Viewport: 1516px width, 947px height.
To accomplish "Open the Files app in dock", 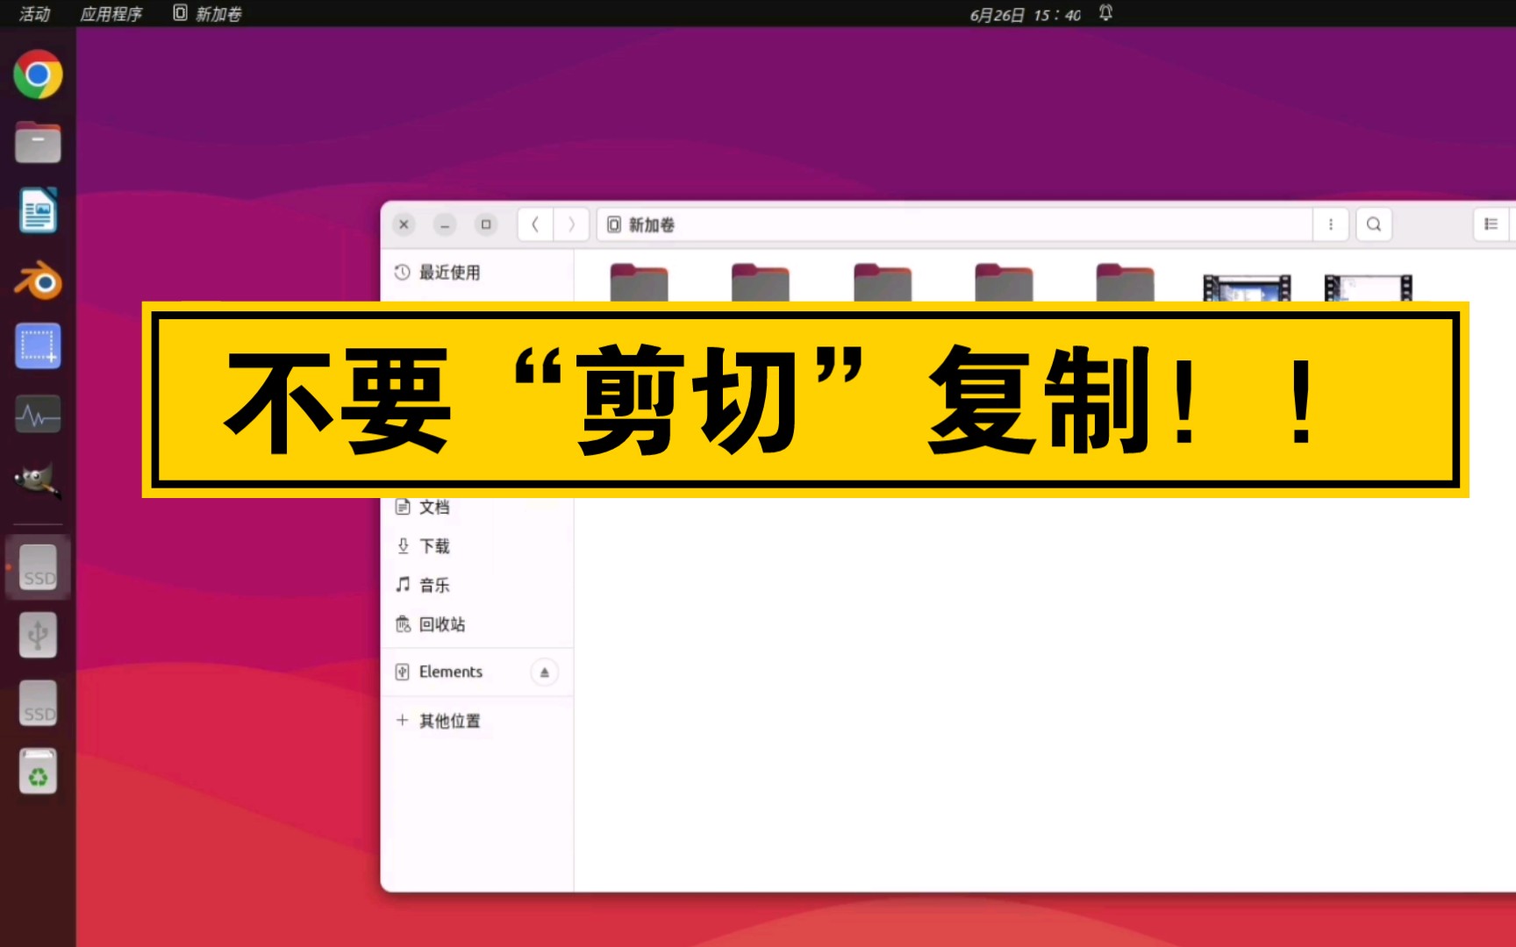I will click(x=38, y=143).
